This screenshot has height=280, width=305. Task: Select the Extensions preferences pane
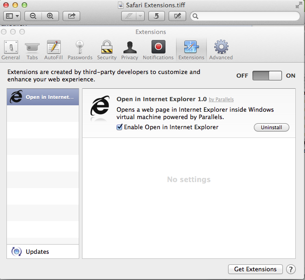(191, 50)
